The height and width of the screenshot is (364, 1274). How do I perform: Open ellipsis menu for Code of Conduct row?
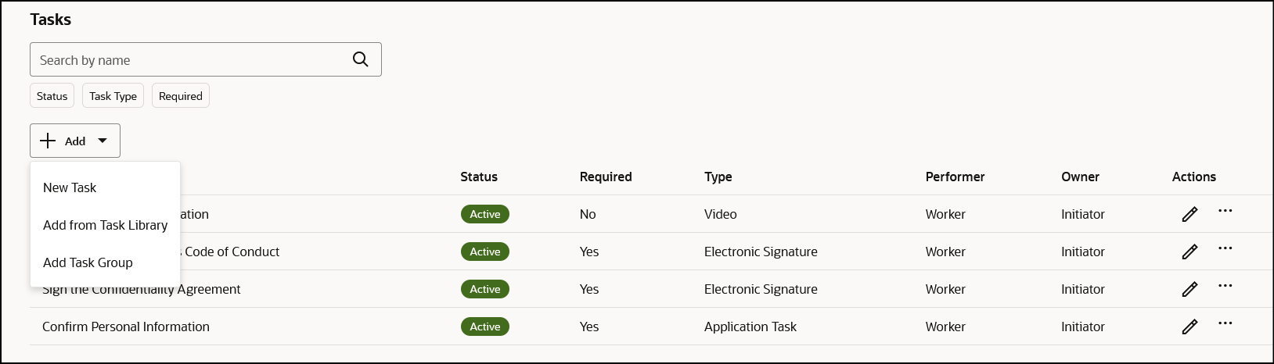[x=1225, y=248]
